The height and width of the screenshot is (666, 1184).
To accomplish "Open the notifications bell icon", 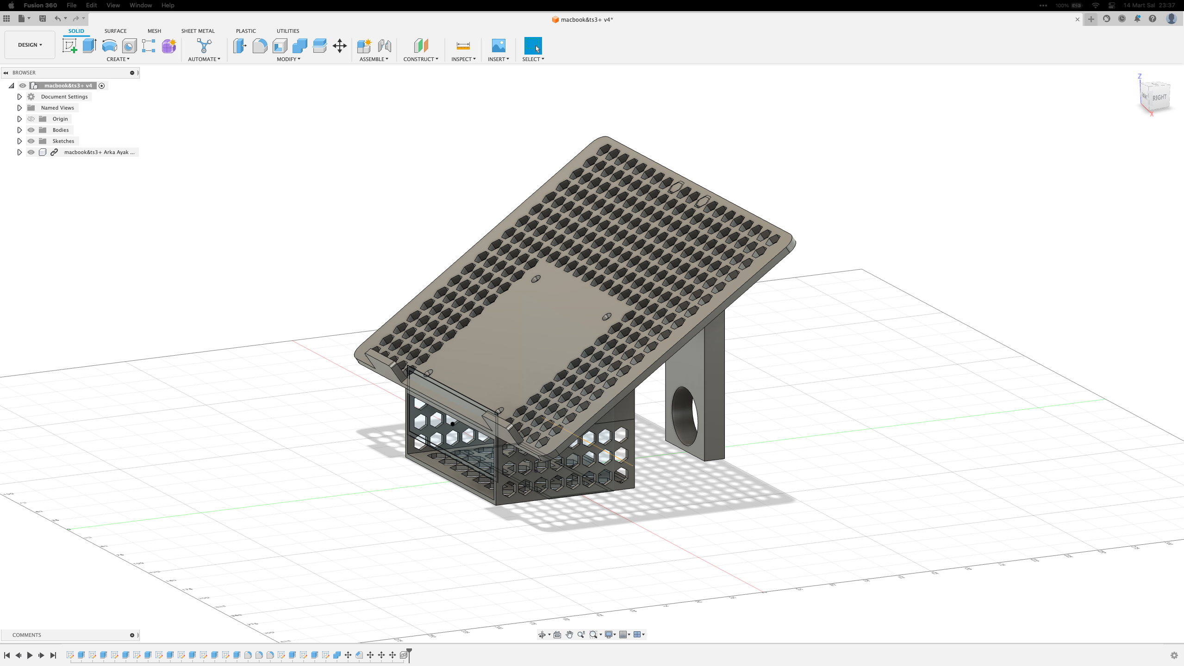I will [1137, 19].
